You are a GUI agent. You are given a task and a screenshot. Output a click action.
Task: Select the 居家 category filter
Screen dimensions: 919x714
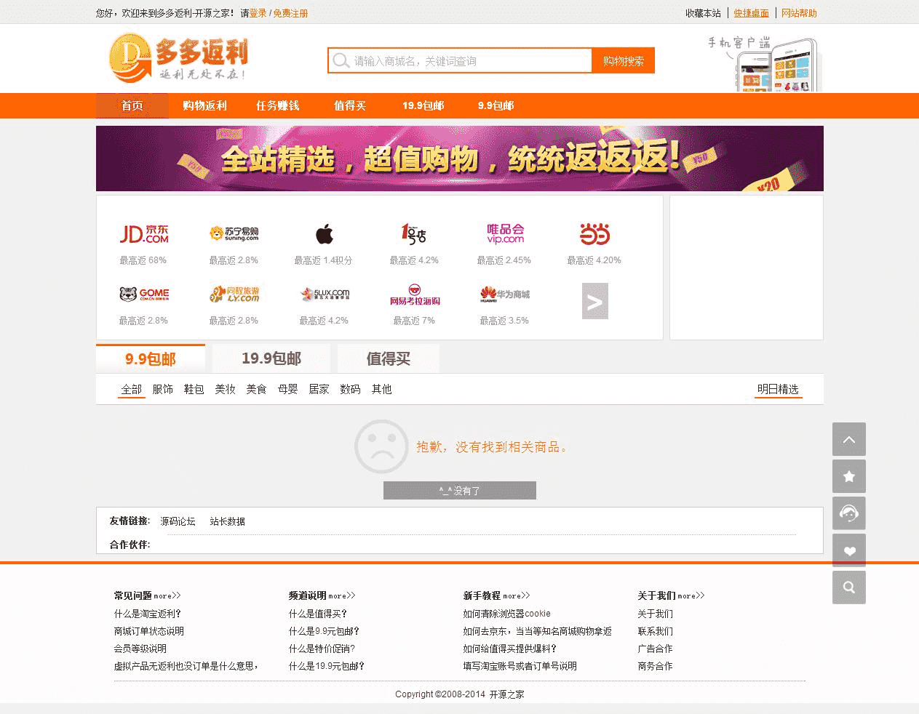[x=319, y=389]
